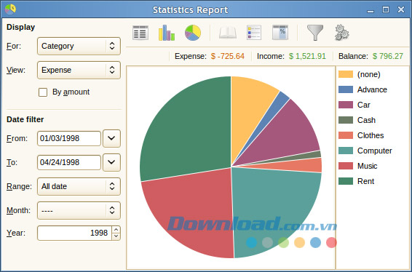The image size is (412, 272).
Task: Click the Computer slice of pie
Action: [273, 207]
